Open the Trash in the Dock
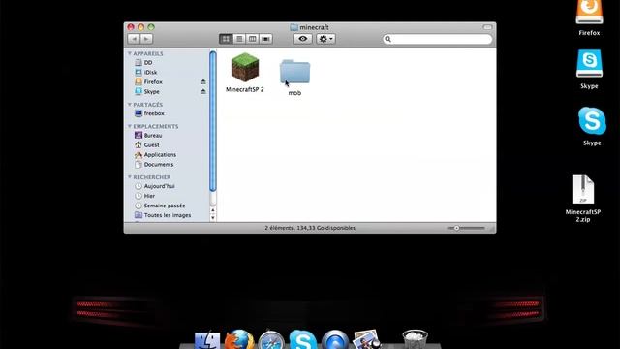This screenshot has width=620, height=349. [x=416, y=339]
